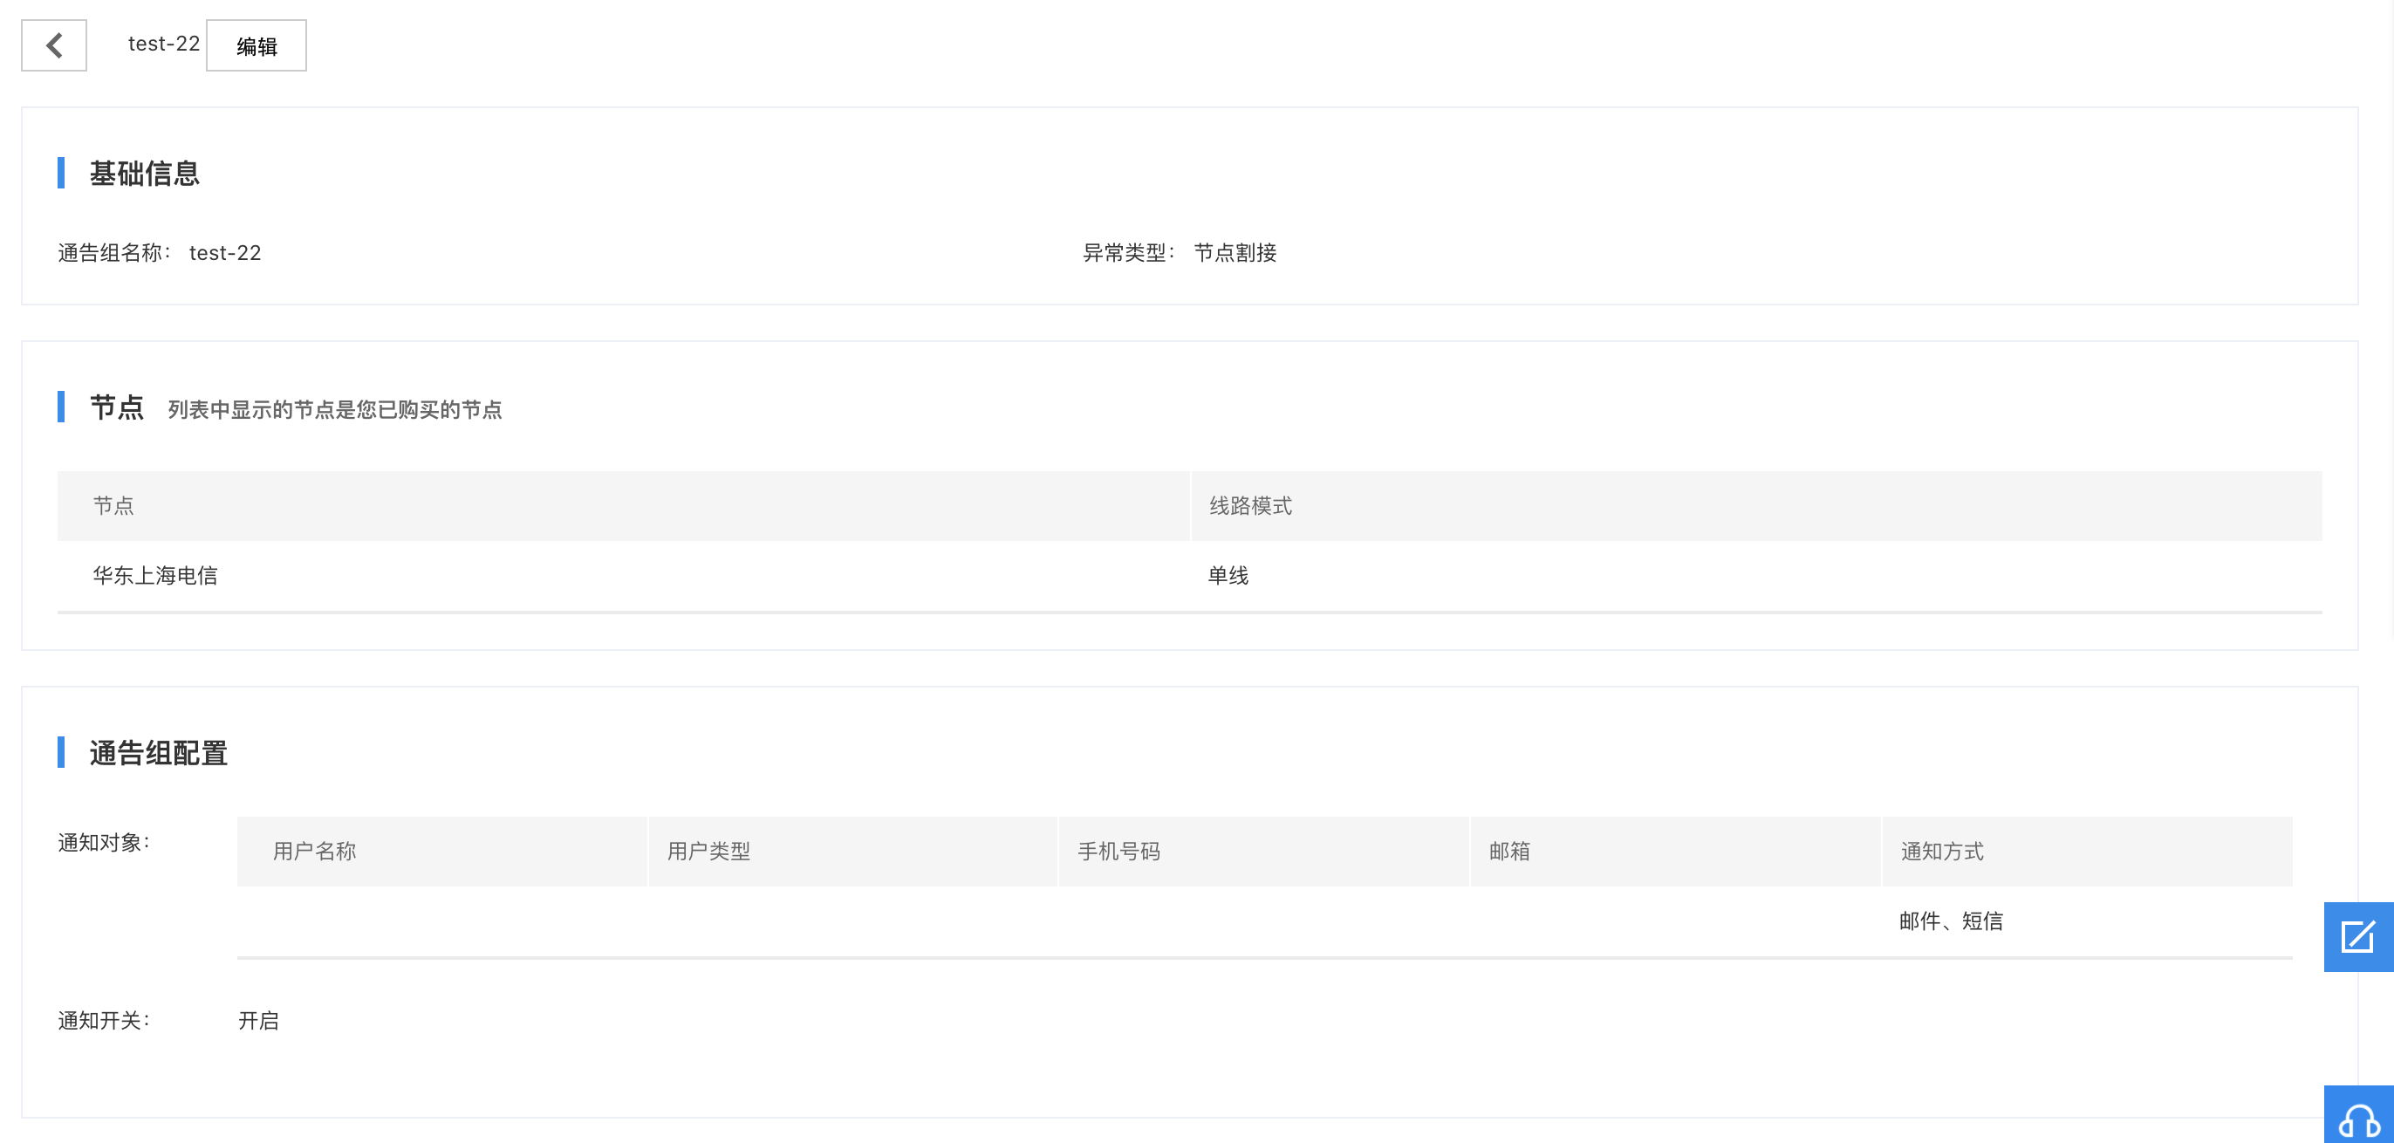Open the headset customer support icon
2394x1143 pixels.
pos(2357,1115)
